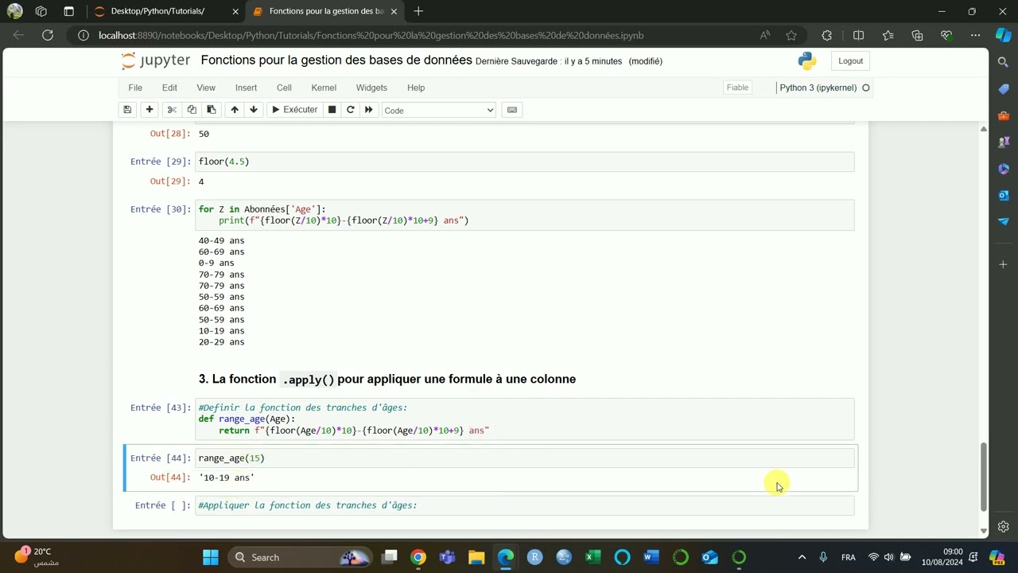Run the cell with the Exécuter button
This screenshot has width=1018, height=573.
point(294,110)
